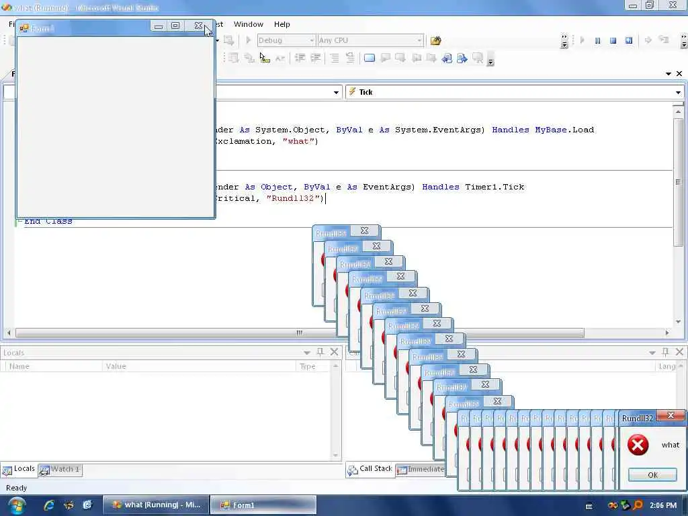Click the Windows Start orb
The height and width of the screenshot is (516, 688).
click(x=16, y=505)
